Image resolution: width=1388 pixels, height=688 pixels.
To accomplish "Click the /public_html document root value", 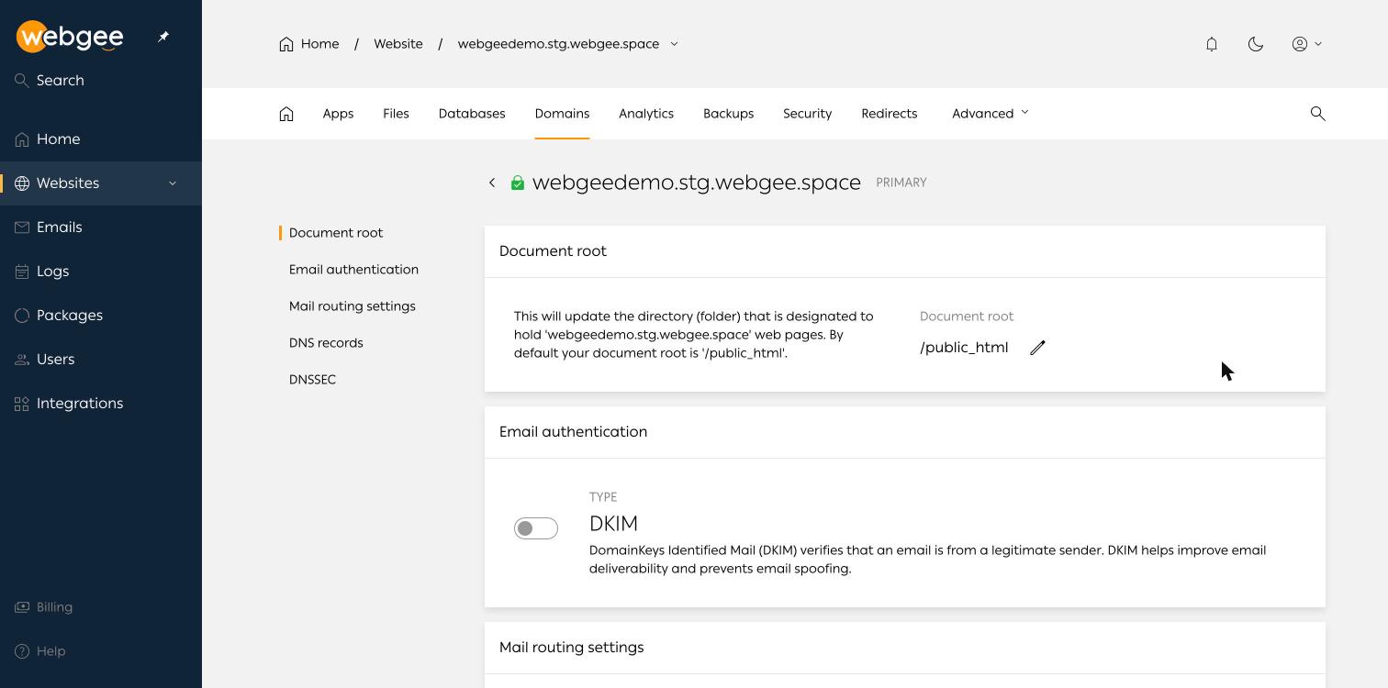I will click(964, 348).
